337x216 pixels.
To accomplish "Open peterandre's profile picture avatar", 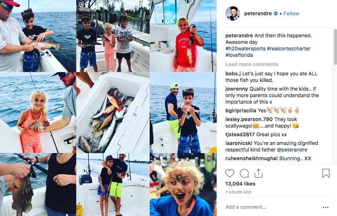I will [x=233, y=13].
